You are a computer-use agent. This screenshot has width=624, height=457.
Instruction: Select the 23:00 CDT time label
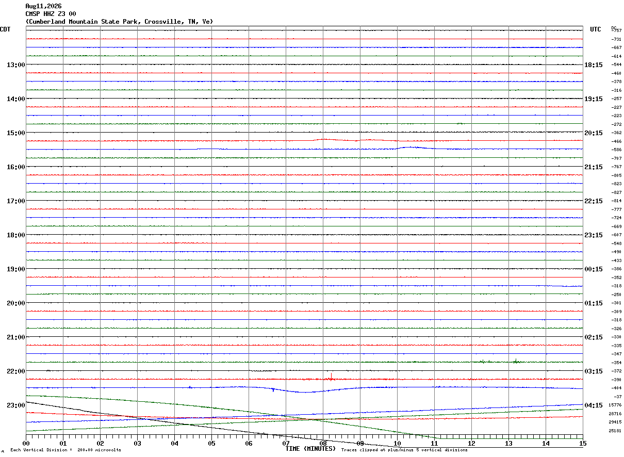tap(15, 405)
